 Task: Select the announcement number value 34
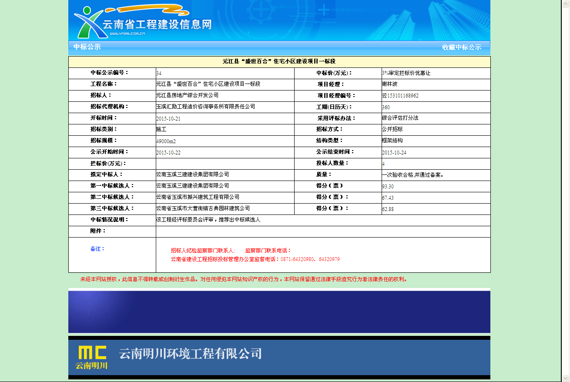(x=159, y=74)
